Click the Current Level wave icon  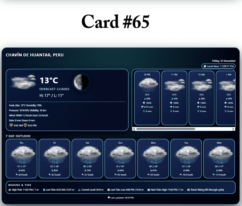coord(79,190)
